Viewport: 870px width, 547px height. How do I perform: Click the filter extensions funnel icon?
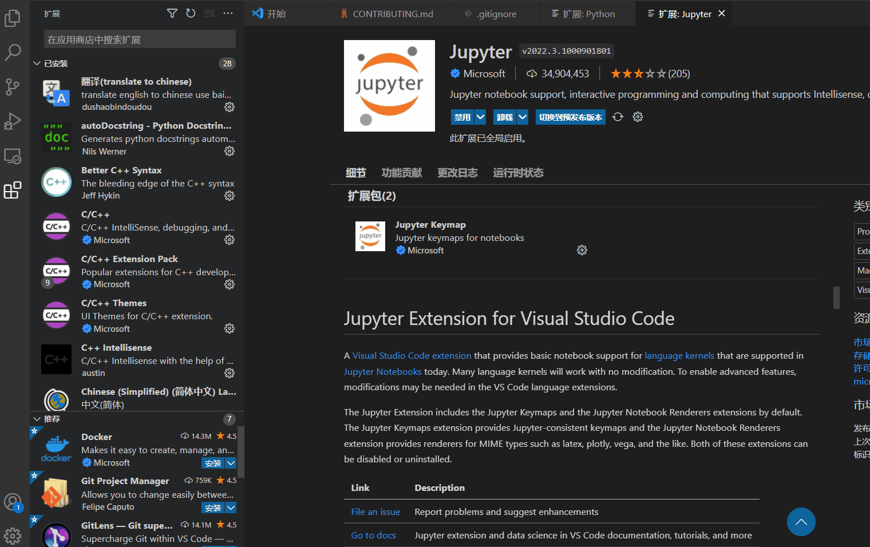pos(172,13)
